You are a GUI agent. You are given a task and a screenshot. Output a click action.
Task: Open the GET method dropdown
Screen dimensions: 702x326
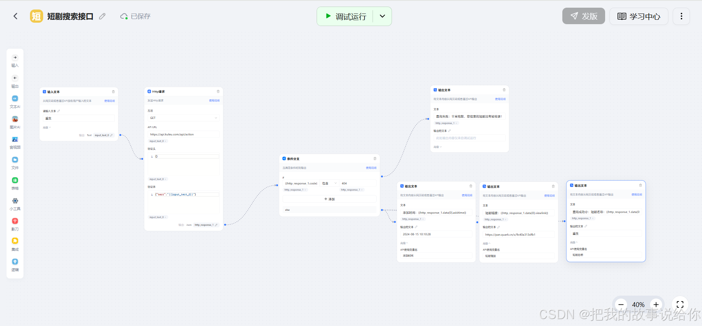184,118
